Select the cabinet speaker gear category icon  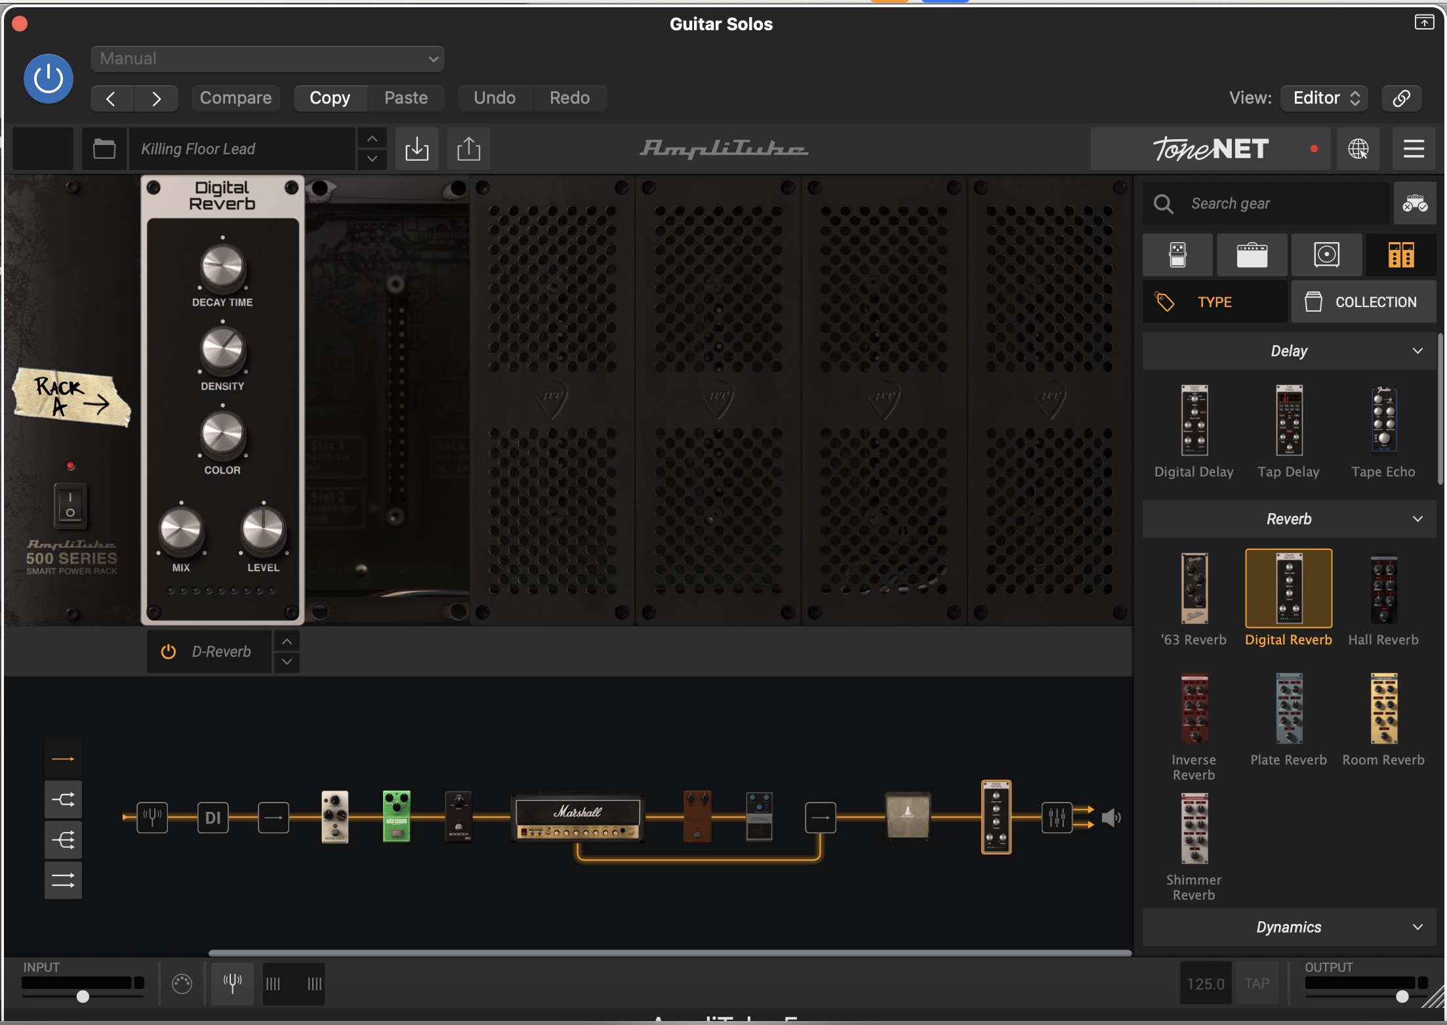(x=1326, y=255)
